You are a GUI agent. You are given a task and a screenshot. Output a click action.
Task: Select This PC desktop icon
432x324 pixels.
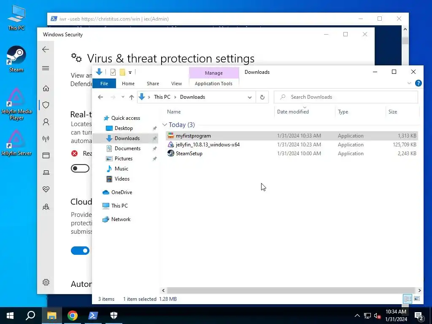point(16,18)
